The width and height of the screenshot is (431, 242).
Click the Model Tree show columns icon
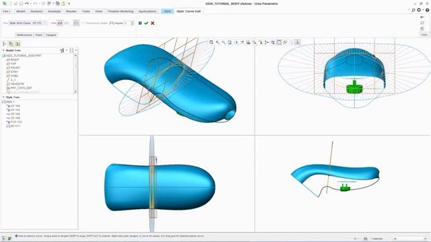pyautogui.click(x=71, y=50)
